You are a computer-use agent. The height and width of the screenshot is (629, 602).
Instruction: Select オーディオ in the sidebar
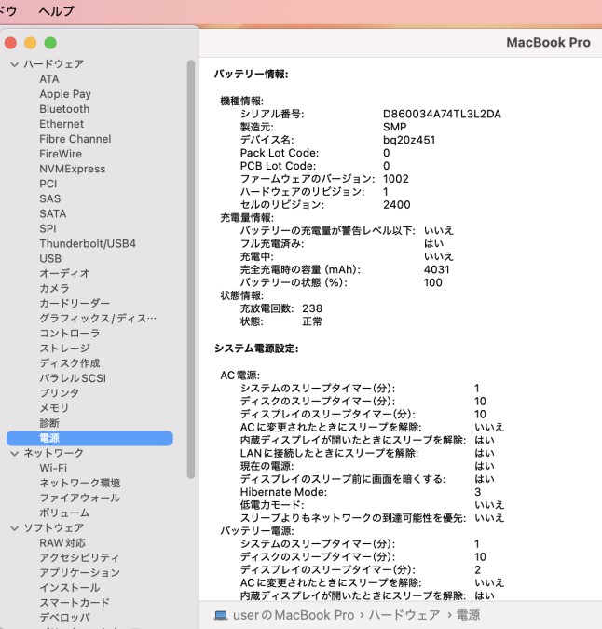64,274
